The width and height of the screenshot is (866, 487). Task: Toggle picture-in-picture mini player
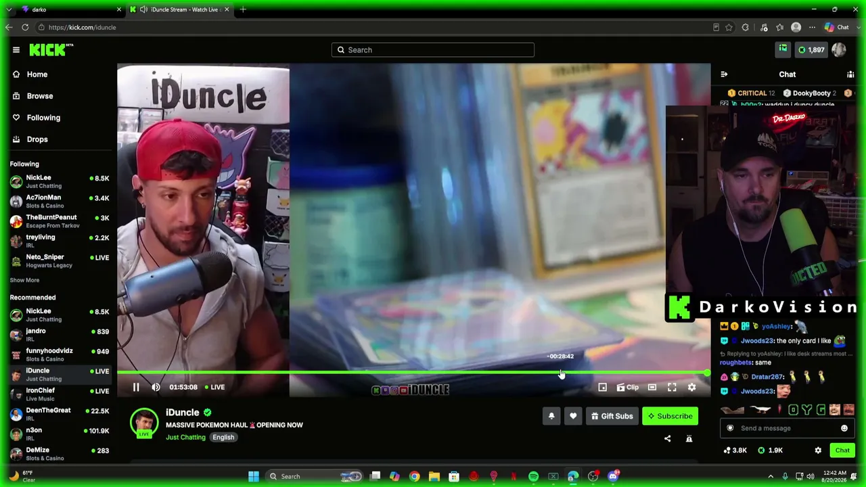point(603,388)
